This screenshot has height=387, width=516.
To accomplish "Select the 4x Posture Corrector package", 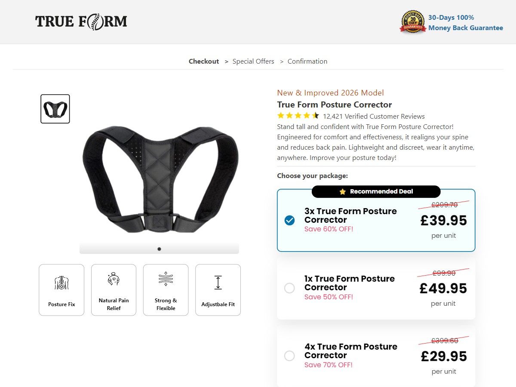I will [290, 356].
